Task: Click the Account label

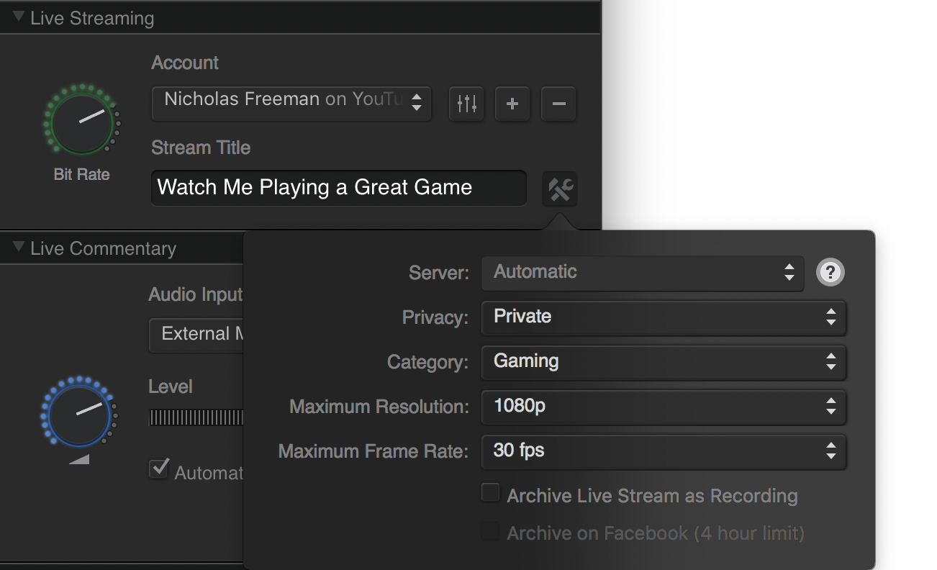Action: pyautogui.click(x=185, y=63)
